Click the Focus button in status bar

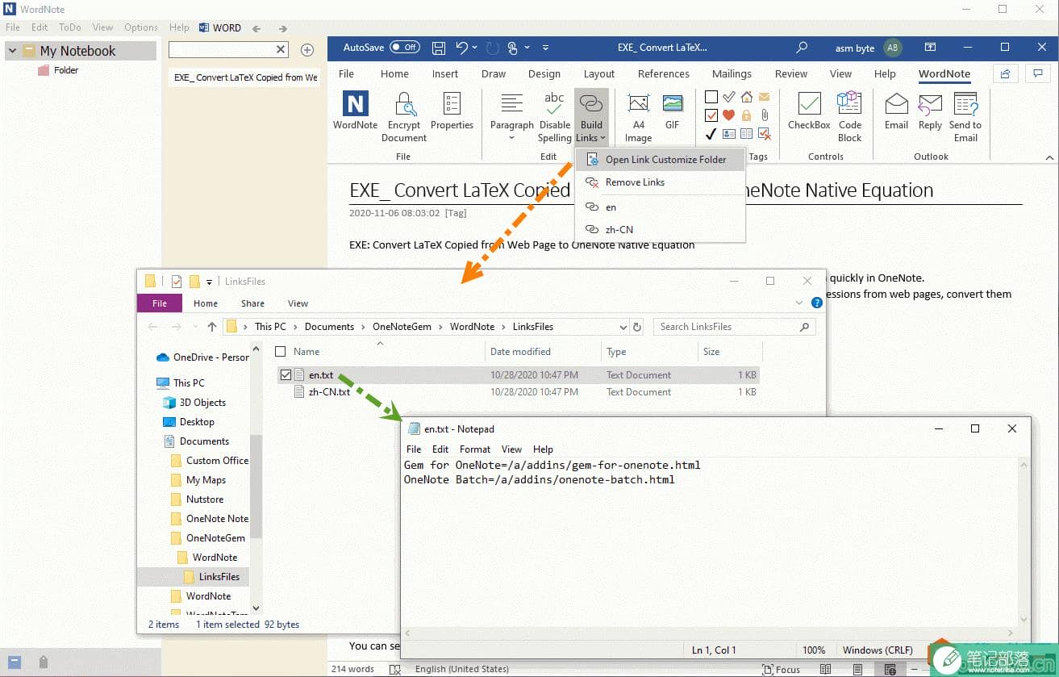click(x=781, y=669)
